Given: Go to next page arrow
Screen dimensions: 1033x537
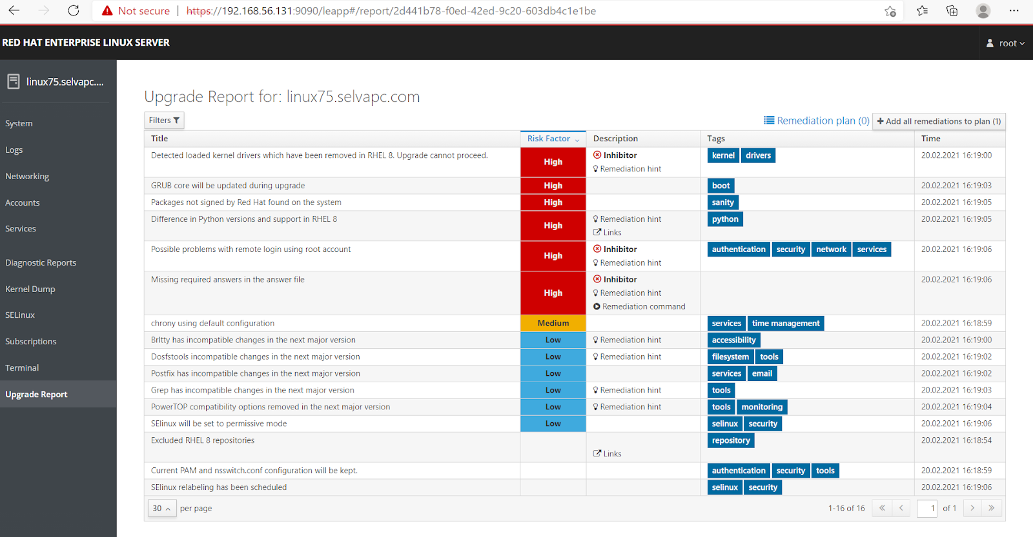Looking at the screenshot, I should tap(972, 509).
